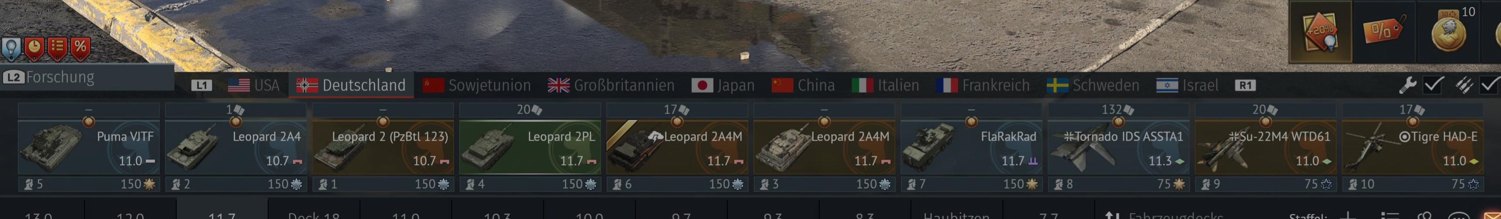Switch to the Deutschland nation tab

click(x=351, y=85)
